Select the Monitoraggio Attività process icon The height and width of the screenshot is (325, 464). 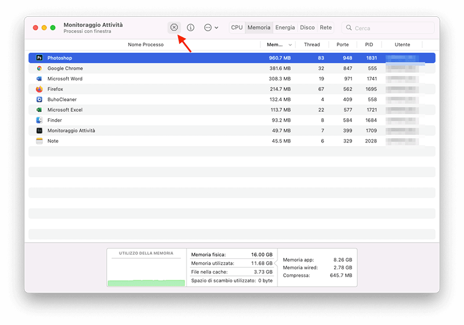(39, 130)
